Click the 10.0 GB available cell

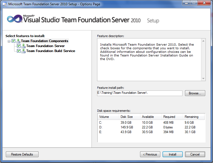coord(147,123)
